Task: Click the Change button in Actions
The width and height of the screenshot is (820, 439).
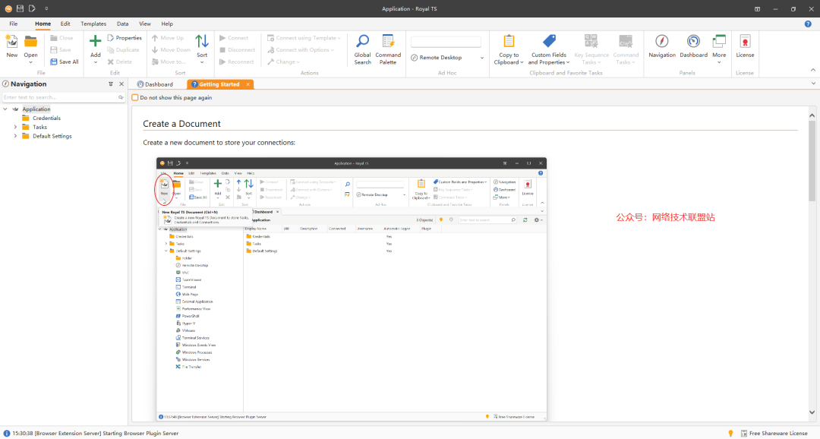Action: (283, 62)
